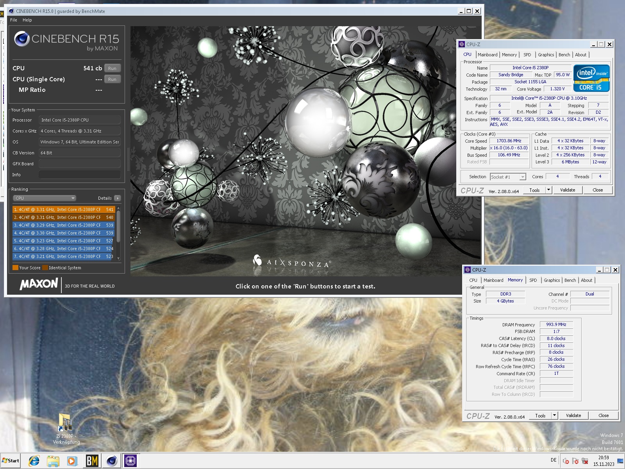The image size is (625, 469).
Task: Select ranking entry 6 with score 524
Action: pos(64,249)
